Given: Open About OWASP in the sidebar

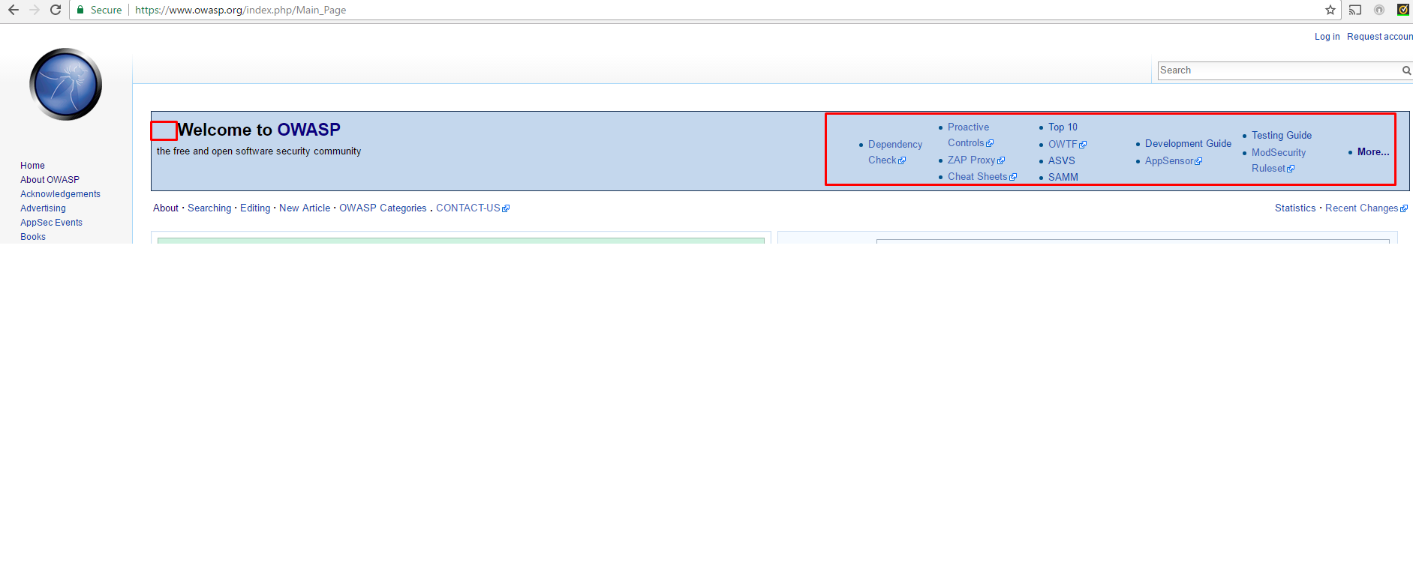Looking at the screenshot, I should pos(50,180).
